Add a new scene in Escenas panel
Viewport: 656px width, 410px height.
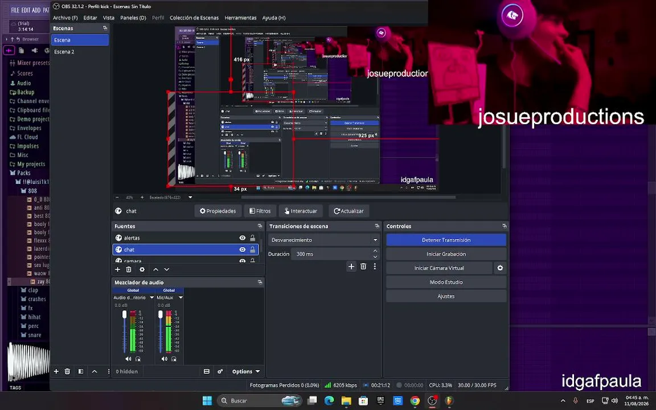(56, 371)
